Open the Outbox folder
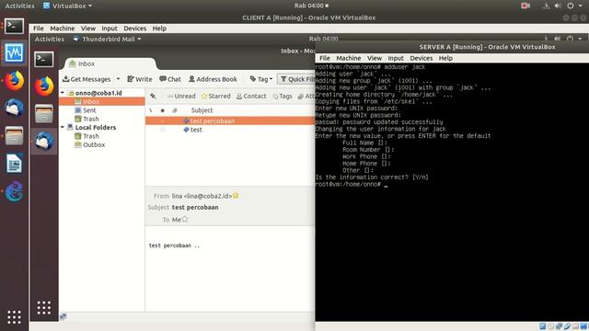Screen dimensions: 589x331 click(x=94, y=144)
